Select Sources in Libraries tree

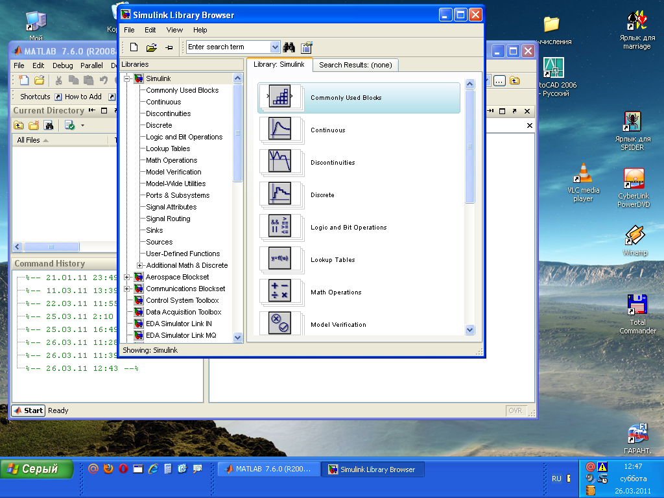(x=160, y=243)
